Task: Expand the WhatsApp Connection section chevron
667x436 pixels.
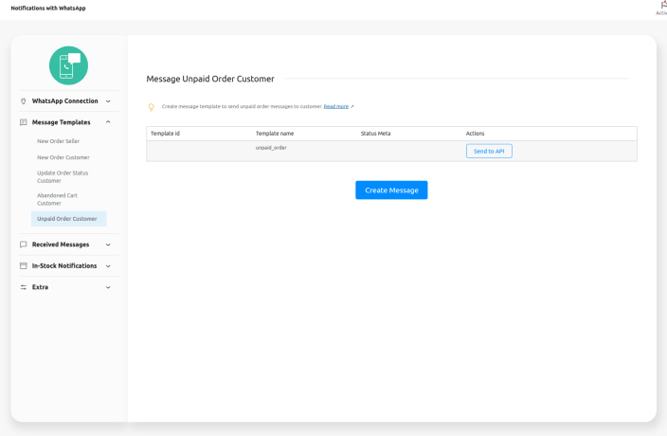Action: click(108, 100)
